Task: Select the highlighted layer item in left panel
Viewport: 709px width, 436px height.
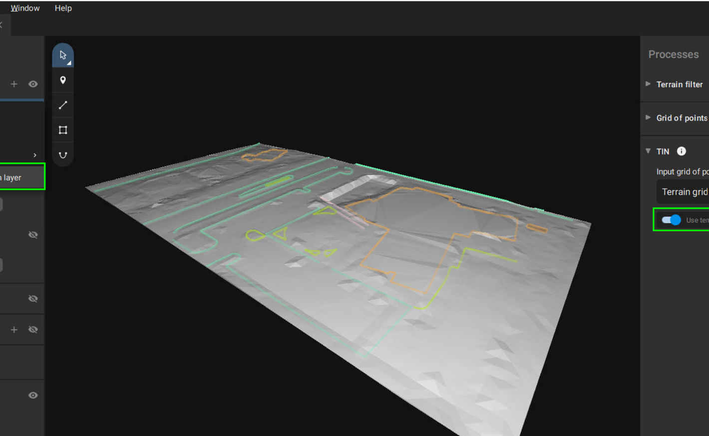Action: coord(20,177)
